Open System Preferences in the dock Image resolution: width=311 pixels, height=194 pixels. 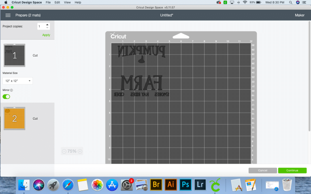coord(127,184)
